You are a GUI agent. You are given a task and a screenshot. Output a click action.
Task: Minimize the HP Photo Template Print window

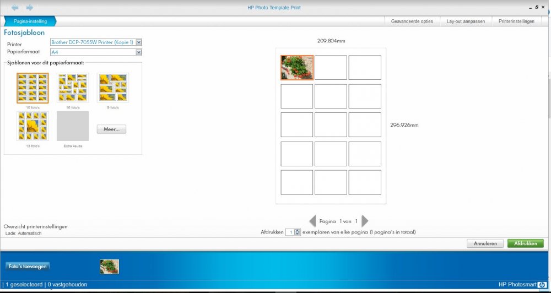pyautogui.click(x=530, y=7)
